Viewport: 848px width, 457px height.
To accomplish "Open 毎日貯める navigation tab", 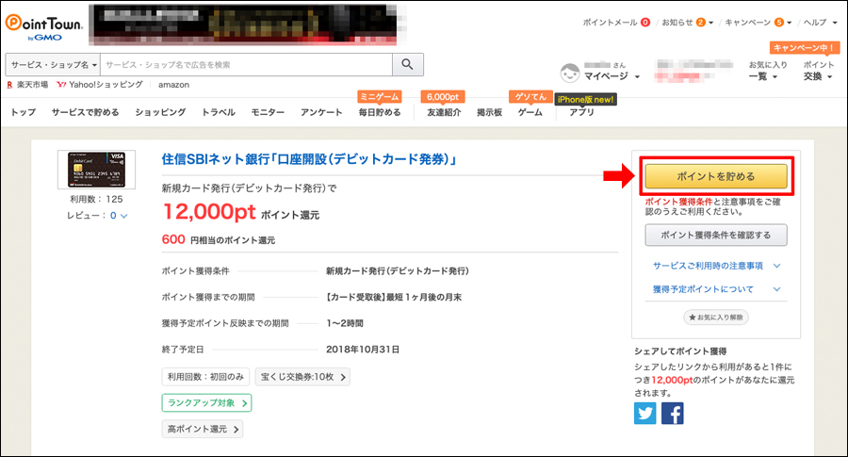I will coord(380,112).
